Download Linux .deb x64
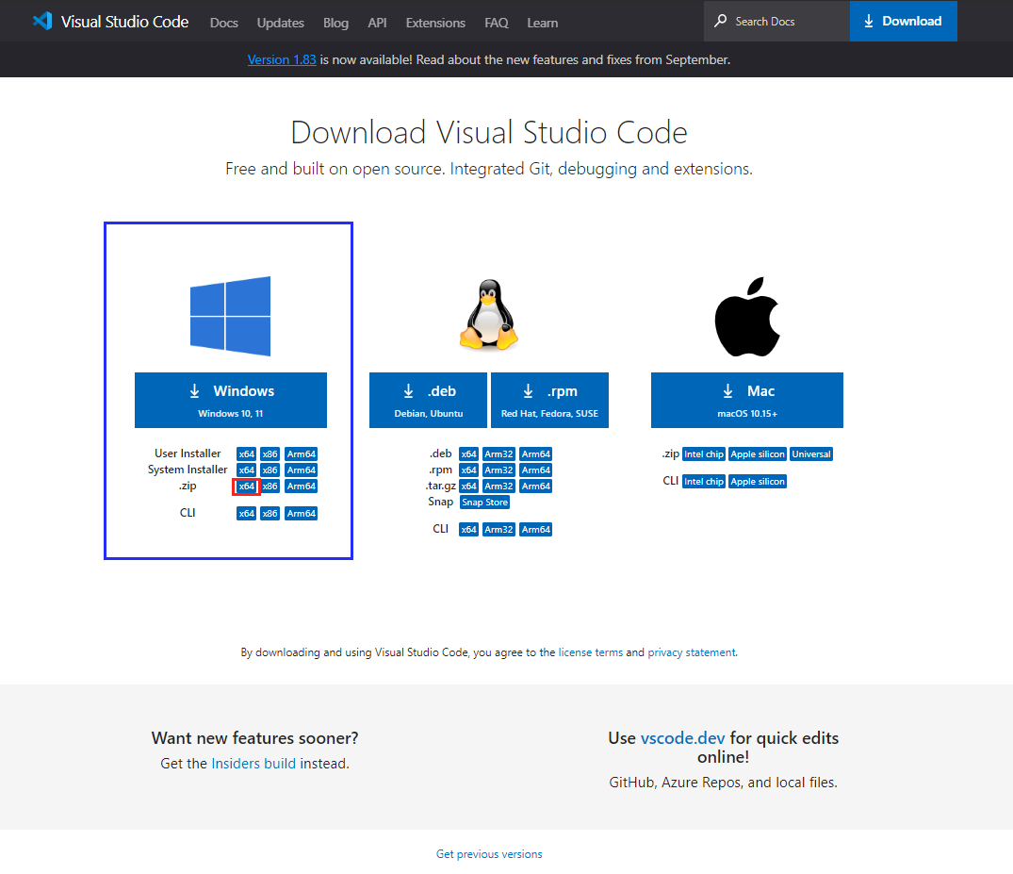Screen dimensions: 1013x874 click(x=468, y=453)
